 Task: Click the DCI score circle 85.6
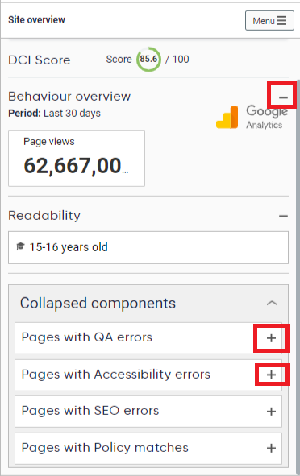coord(148,59)
